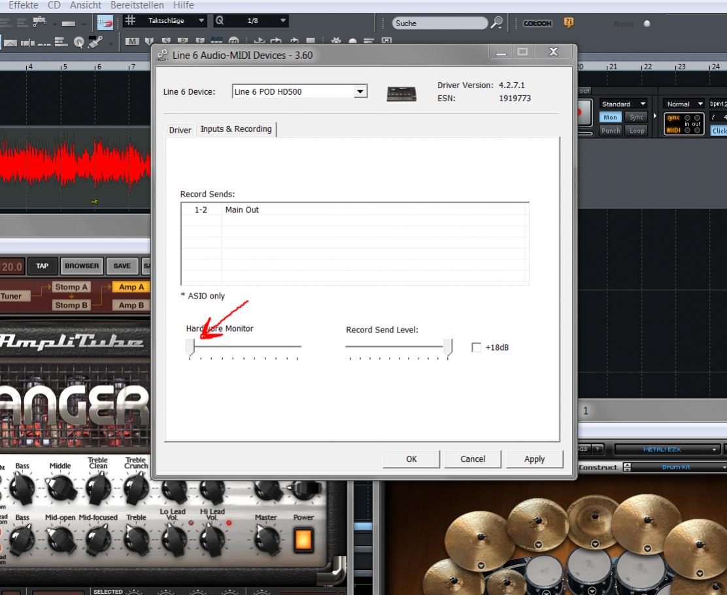Screen dimensions: 727x595
Task: Click the grid icon beside Taktschläge
Action: [131, 21]
